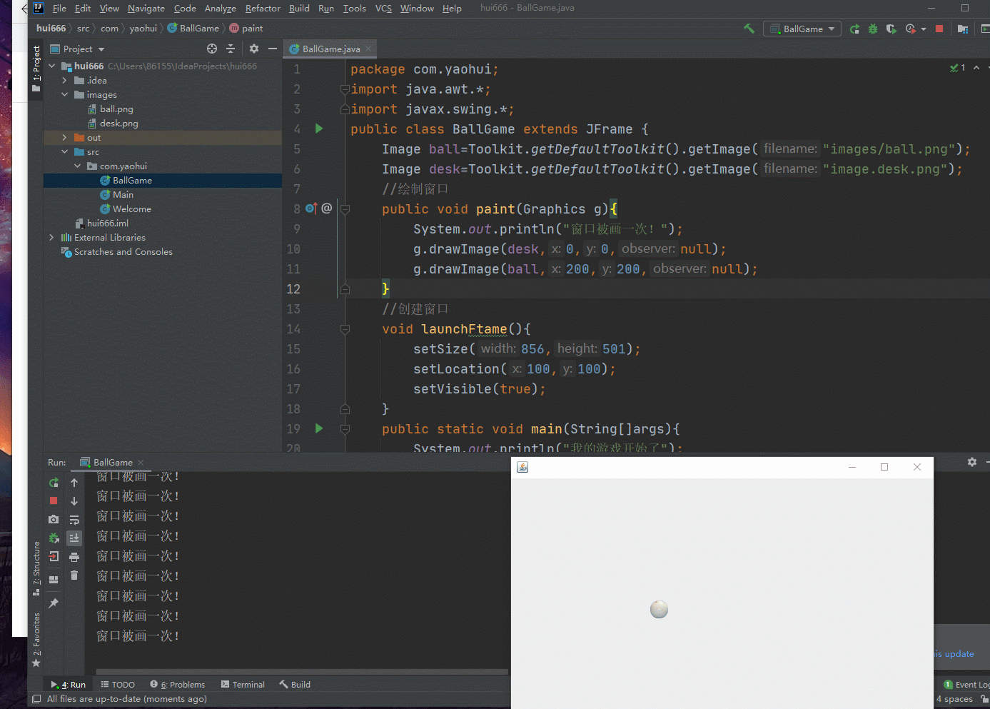Collapse all in Project panel
The width and height of the screenshot is (990, 709).
pyautogui.click(x=231, y=49)
